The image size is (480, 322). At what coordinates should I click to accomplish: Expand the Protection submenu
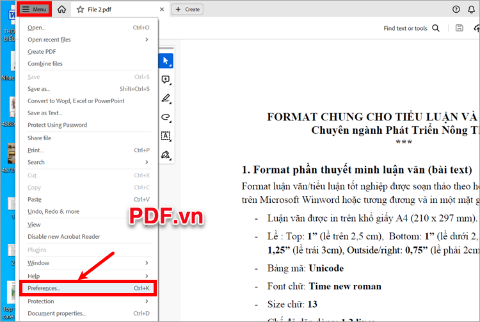88,301
